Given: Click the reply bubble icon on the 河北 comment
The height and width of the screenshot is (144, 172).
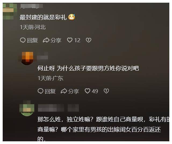Looking at the screenshot, I should 23,40.
